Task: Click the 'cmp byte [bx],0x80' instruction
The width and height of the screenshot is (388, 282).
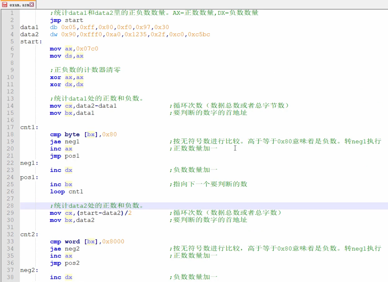Action: (84, 134)
